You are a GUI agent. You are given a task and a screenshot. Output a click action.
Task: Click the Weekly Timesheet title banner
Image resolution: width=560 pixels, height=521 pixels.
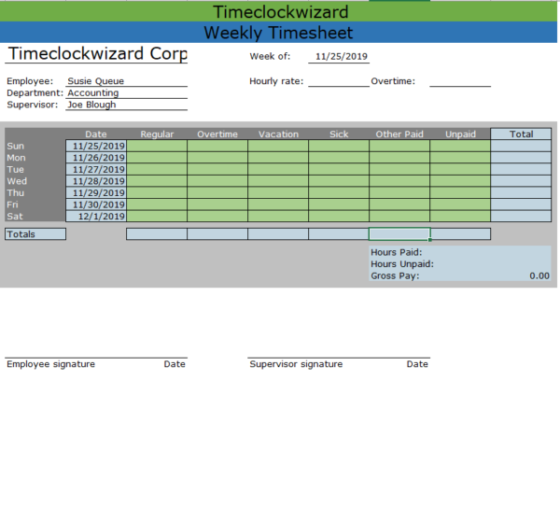point(278,33)
